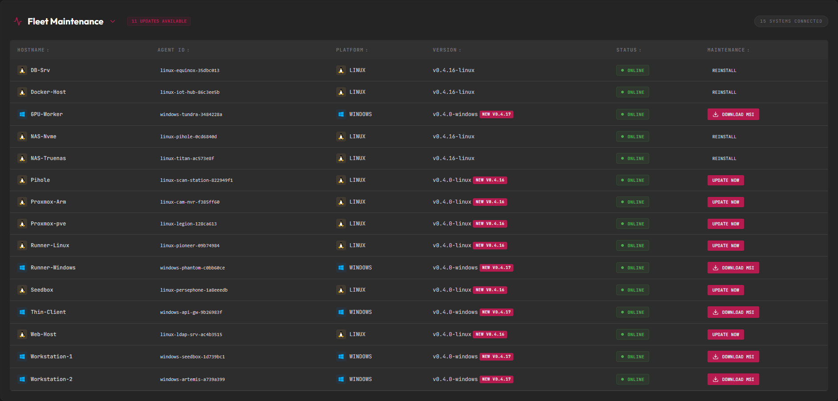Click the Windows logo icon beside GPU-Worker
Viewport: 838px width, 401px height.
(x=22, y=114)
